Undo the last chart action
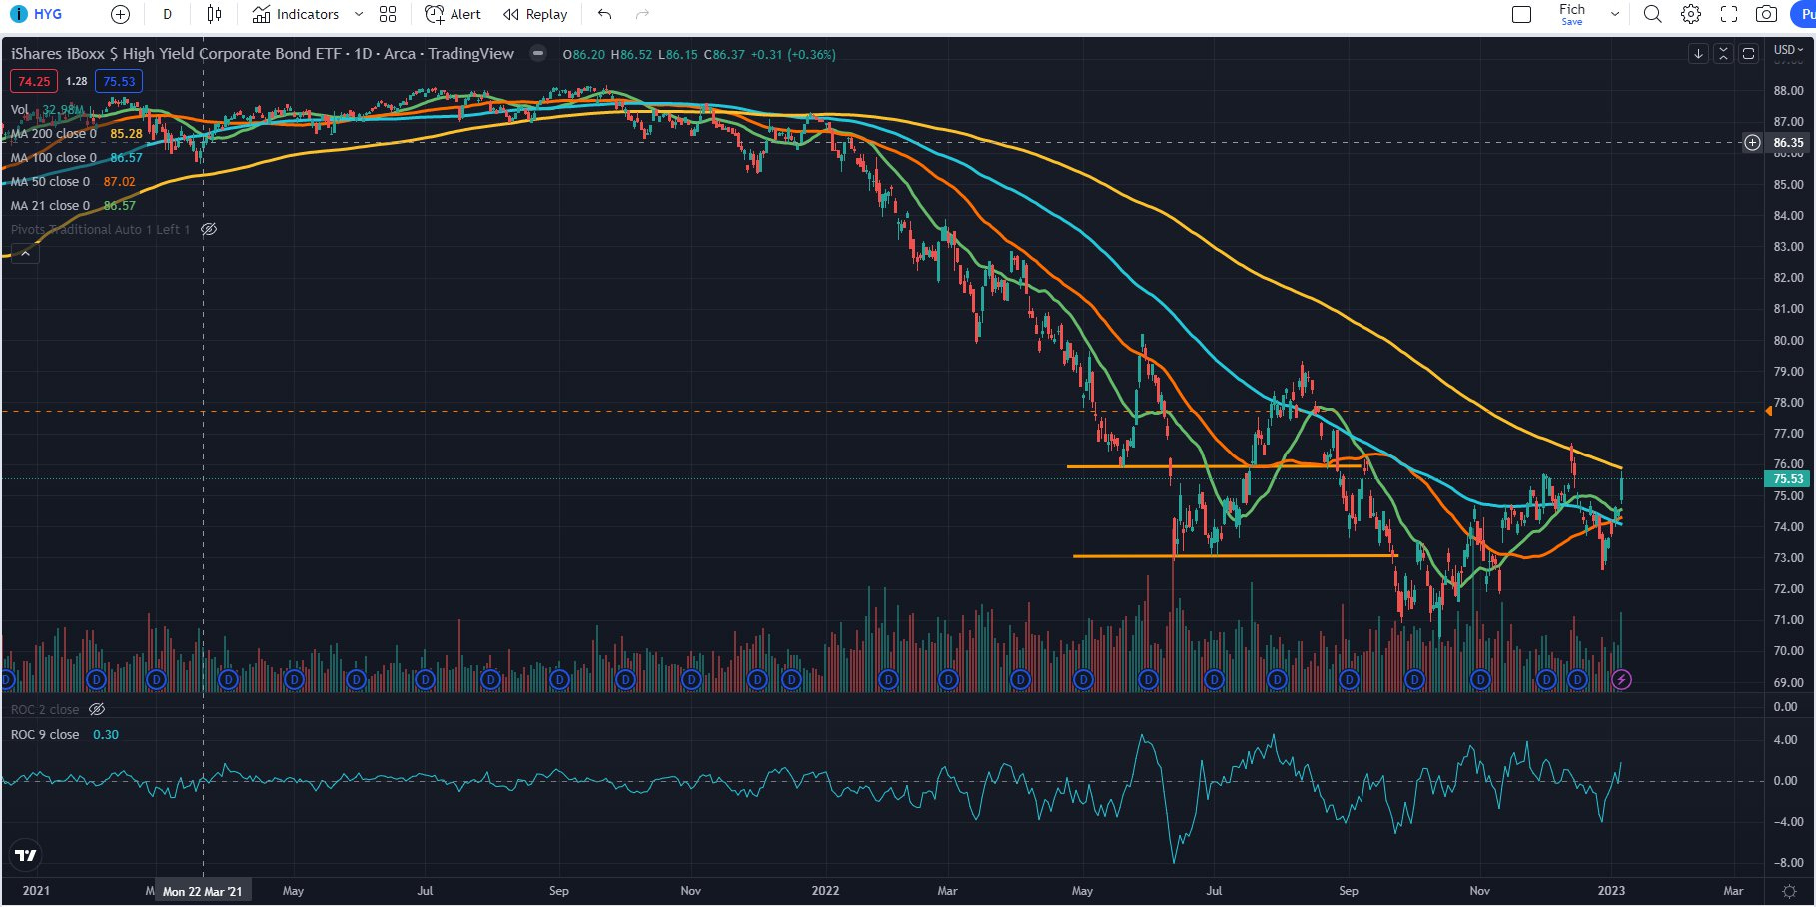The image size is (1816, 907). click(604, 14)
